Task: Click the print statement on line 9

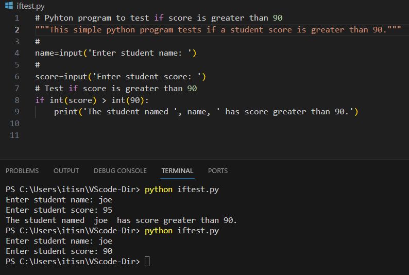Action: point(206,112)
